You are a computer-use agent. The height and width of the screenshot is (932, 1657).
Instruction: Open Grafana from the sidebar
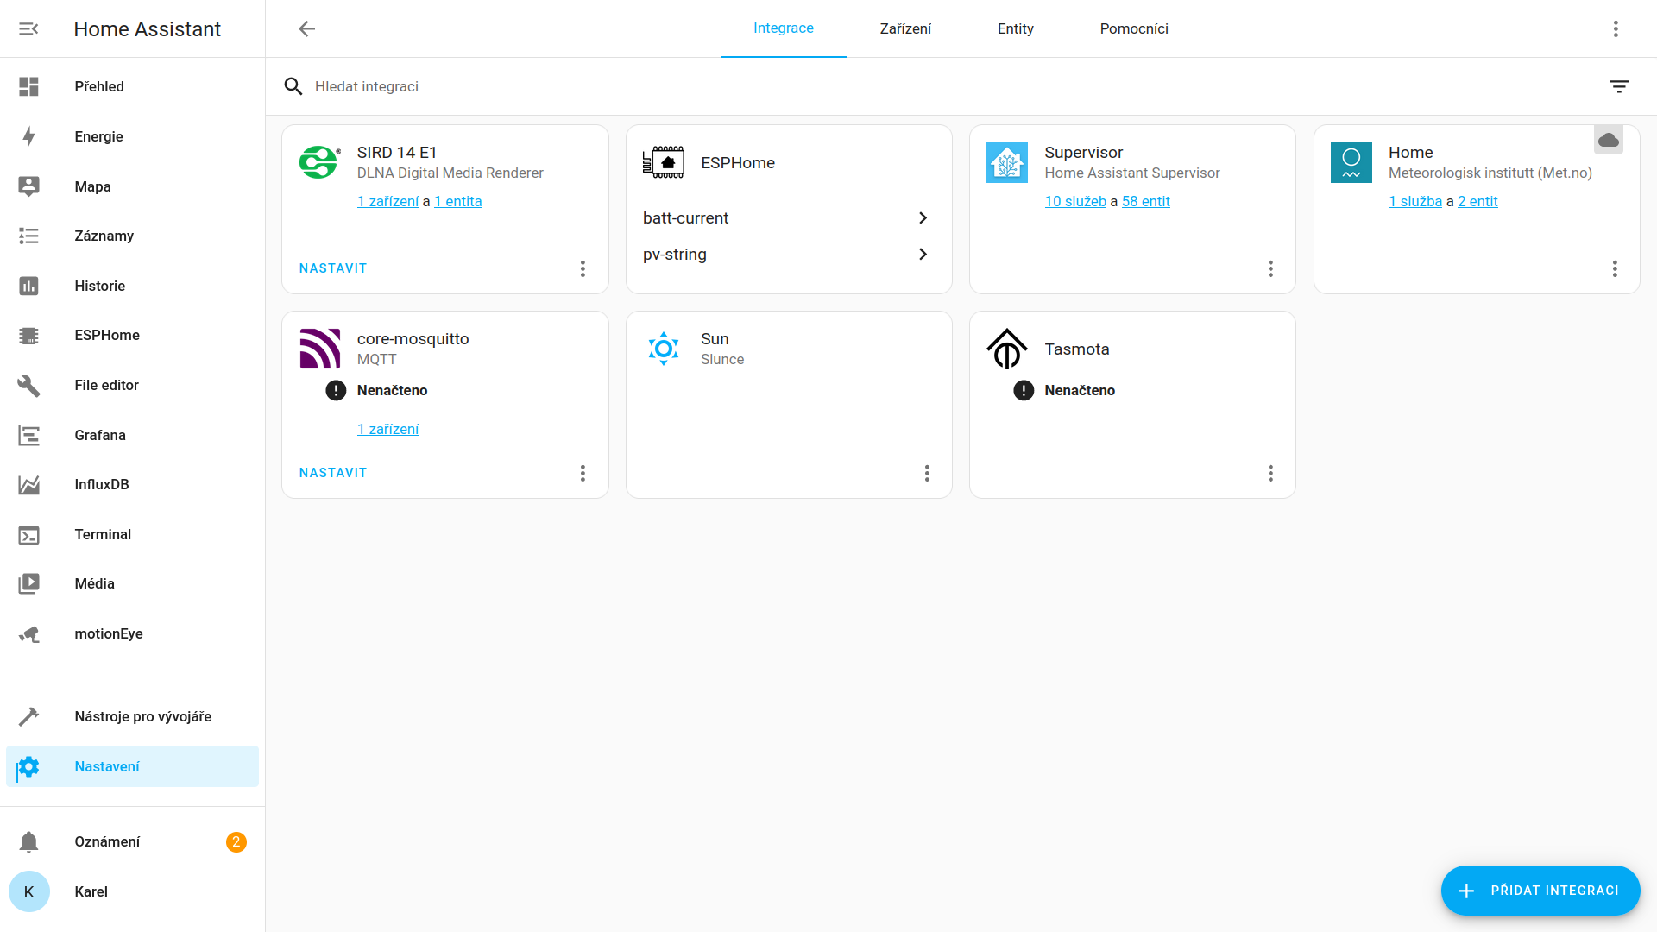click(x=100, y=435)
